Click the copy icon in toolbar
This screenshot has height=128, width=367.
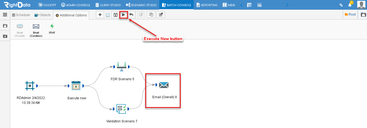point(151,15)
